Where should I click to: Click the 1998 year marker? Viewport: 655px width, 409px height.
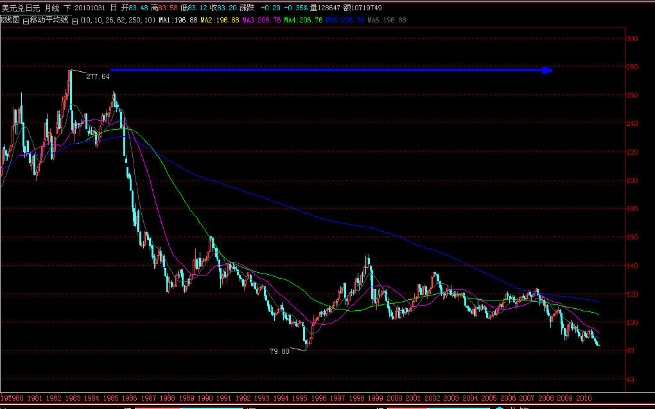coord(357,399)
